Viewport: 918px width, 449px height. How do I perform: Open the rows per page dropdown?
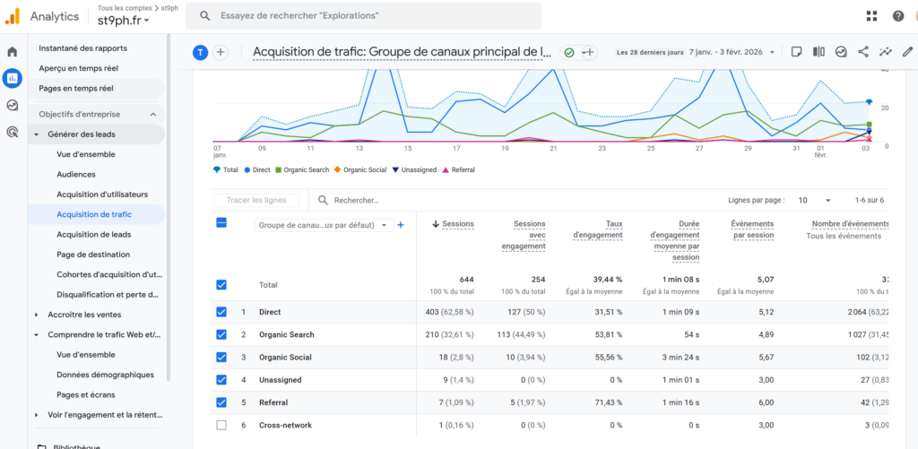[814, 201]
